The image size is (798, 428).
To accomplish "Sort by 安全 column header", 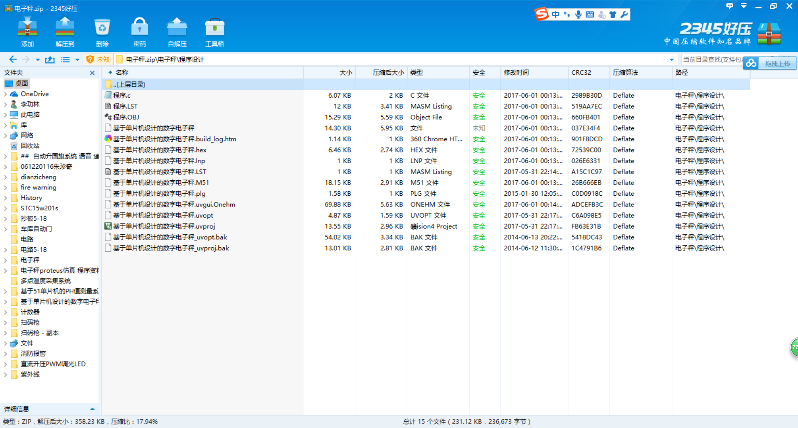I will [485, 72].
